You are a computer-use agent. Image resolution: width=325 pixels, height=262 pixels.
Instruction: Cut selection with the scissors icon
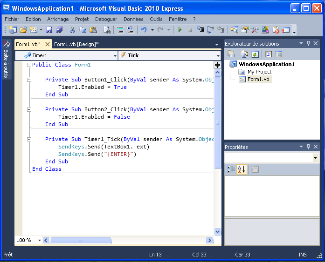click(72, 30)
